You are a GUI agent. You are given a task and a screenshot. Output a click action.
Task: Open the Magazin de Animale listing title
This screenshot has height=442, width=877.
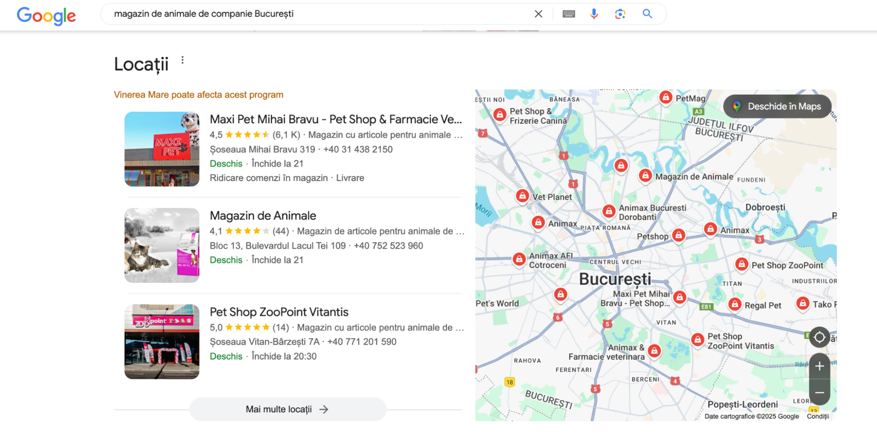tap(263, 216)
